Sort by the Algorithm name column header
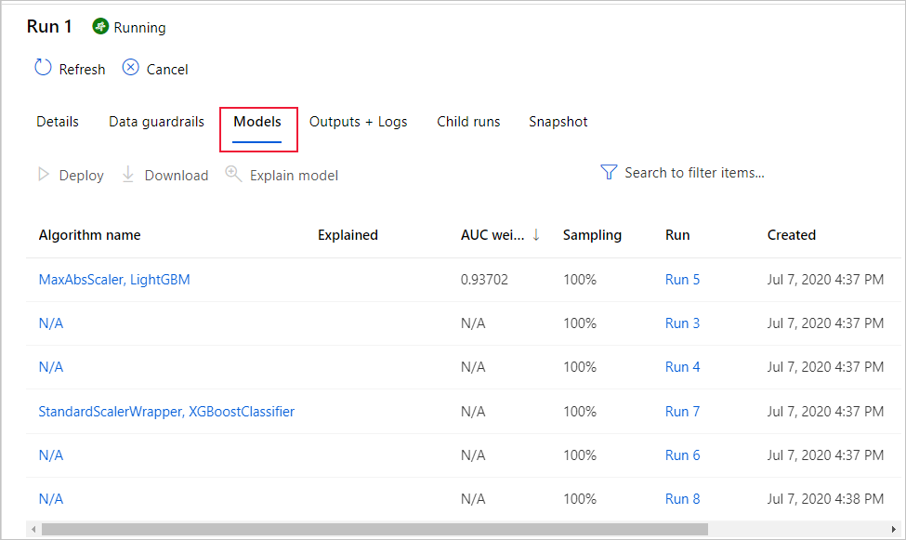 coord(89,235)
